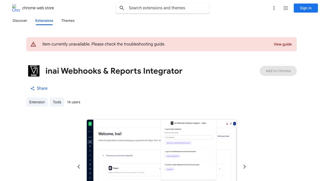Open the View guide link

[x=283, y=44]
